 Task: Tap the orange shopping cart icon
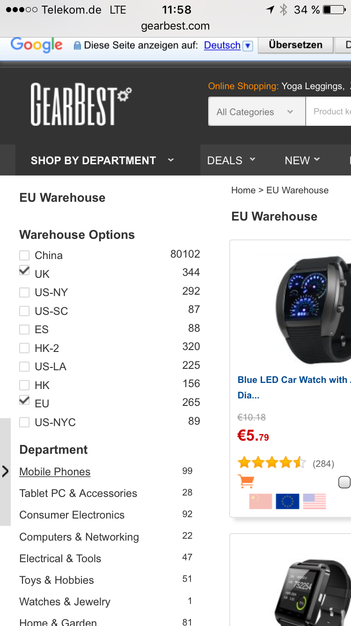(x=246, y=481)
